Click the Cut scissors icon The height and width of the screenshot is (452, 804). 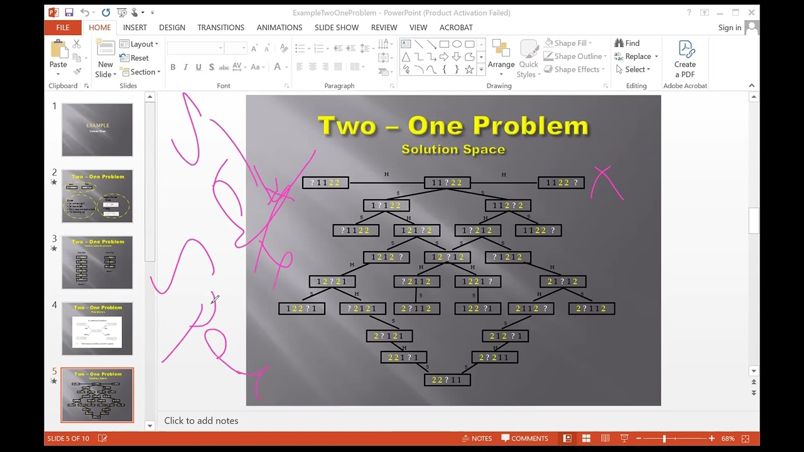[77, 44]
